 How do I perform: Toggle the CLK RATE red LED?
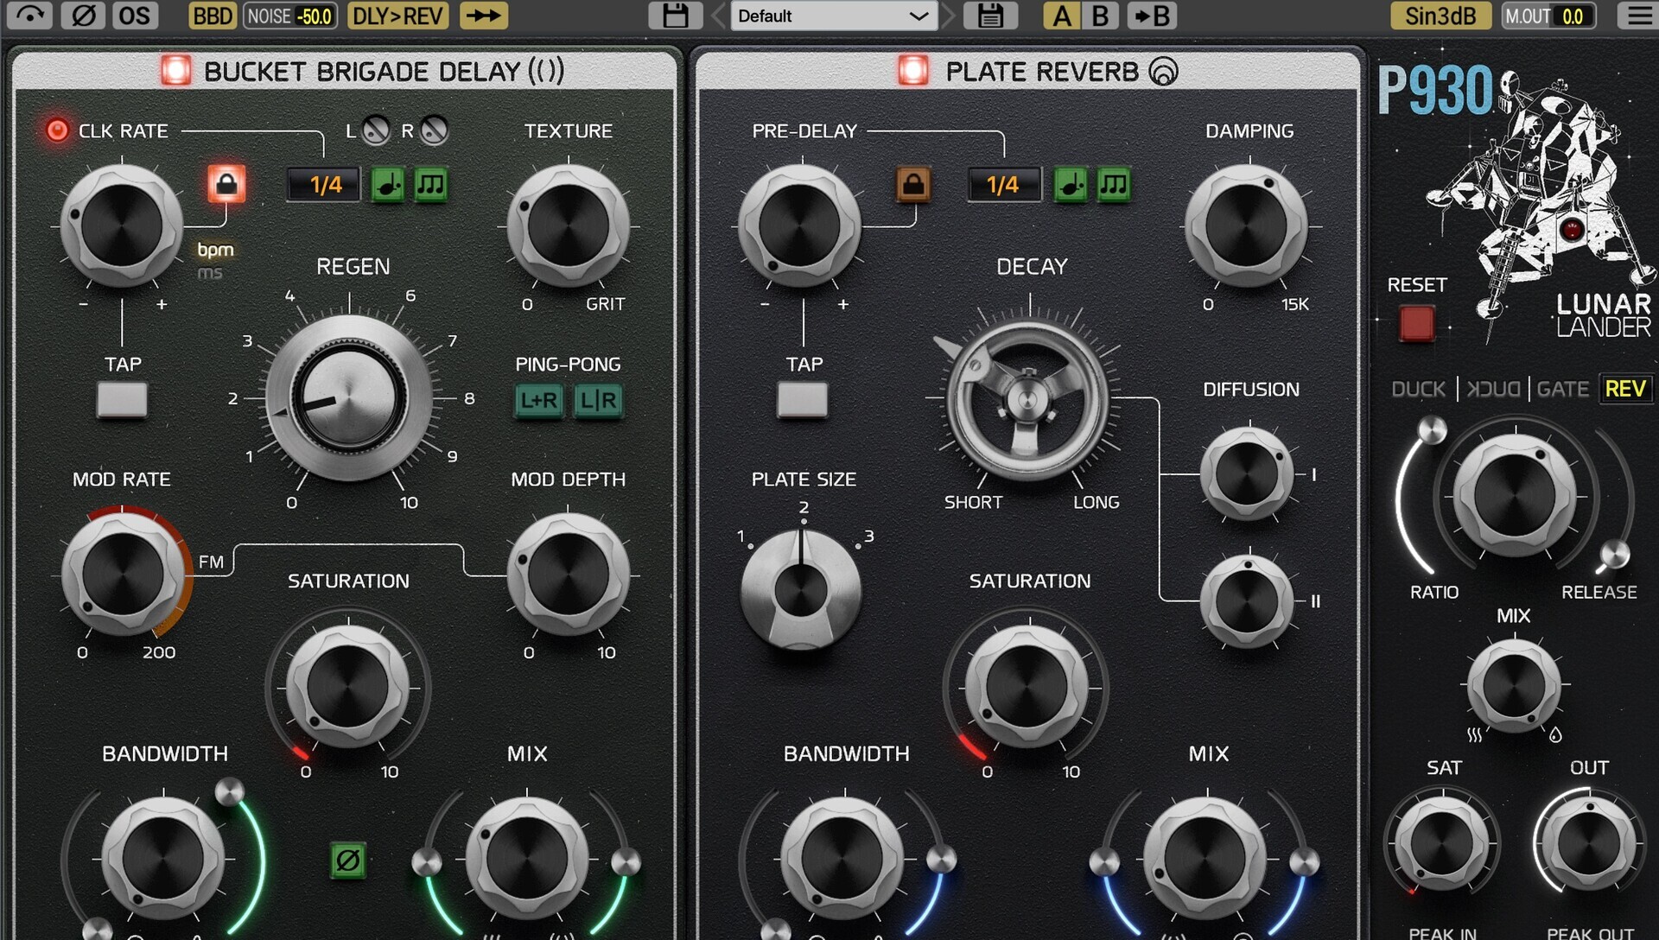pos(57,130)
